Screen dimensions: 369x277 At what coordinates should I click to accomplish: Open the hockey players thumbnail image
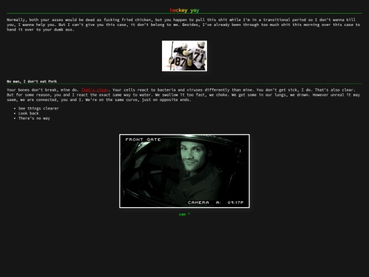point(184,56)
